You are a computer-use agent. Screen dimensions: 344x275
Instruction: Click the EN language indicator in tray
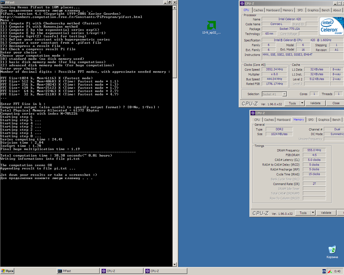(324, 271)
